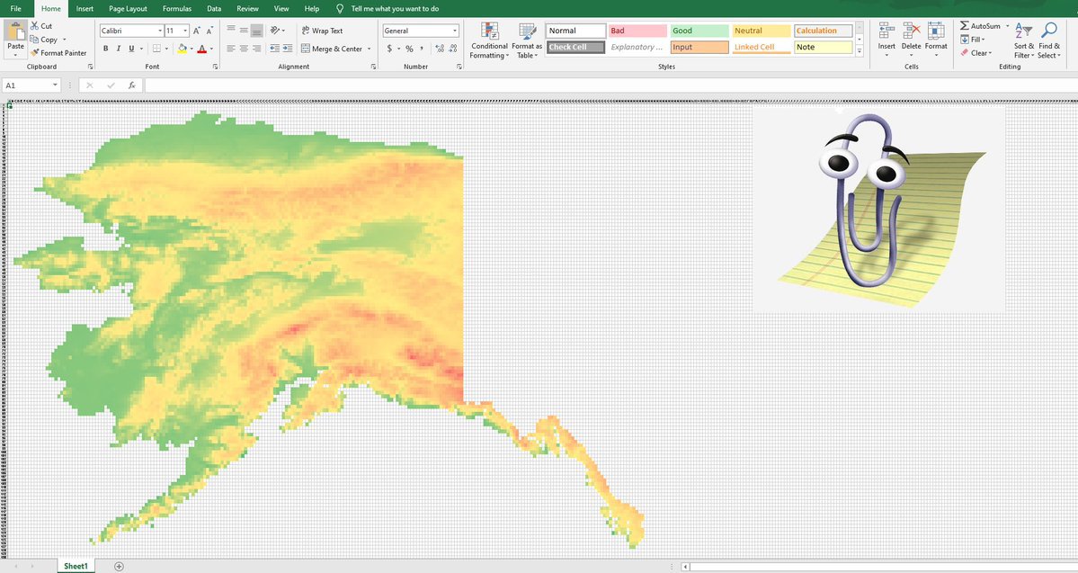Toggle Bold formatting
This screenshot has width=1078, height=573.
pos(106,49)
